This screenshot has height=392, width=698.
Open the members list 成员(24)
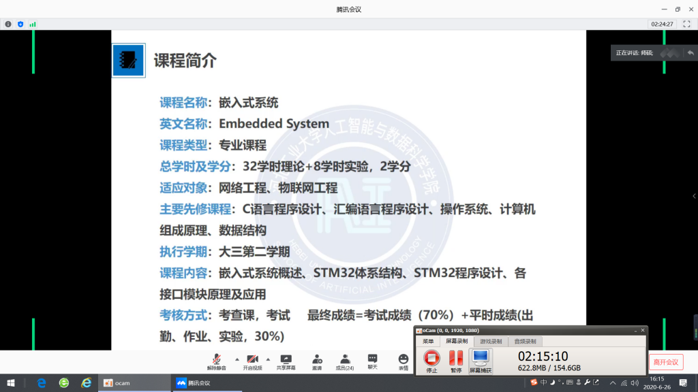[345, 359]
